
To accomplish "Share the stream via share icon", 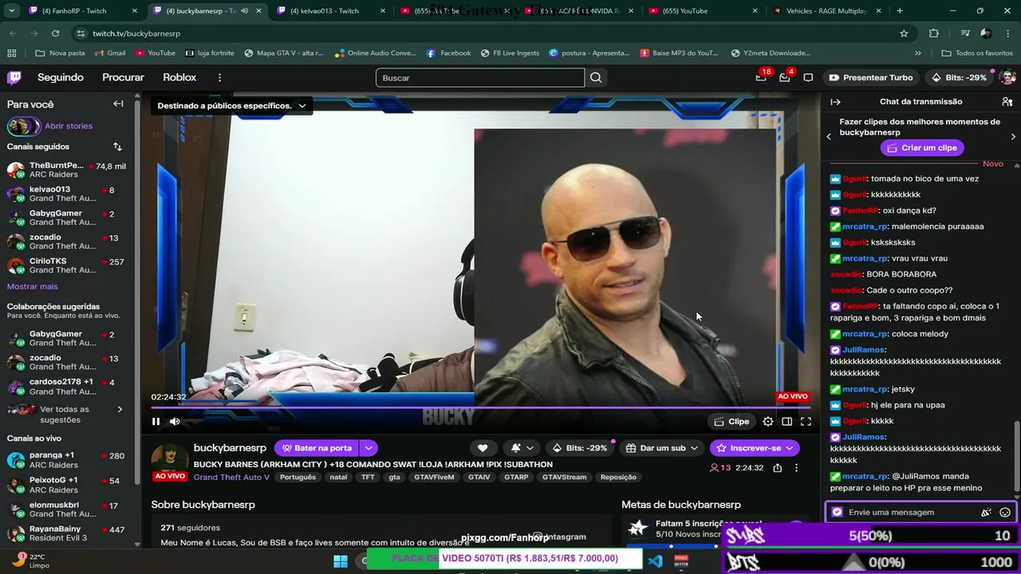I will [777, 468].
